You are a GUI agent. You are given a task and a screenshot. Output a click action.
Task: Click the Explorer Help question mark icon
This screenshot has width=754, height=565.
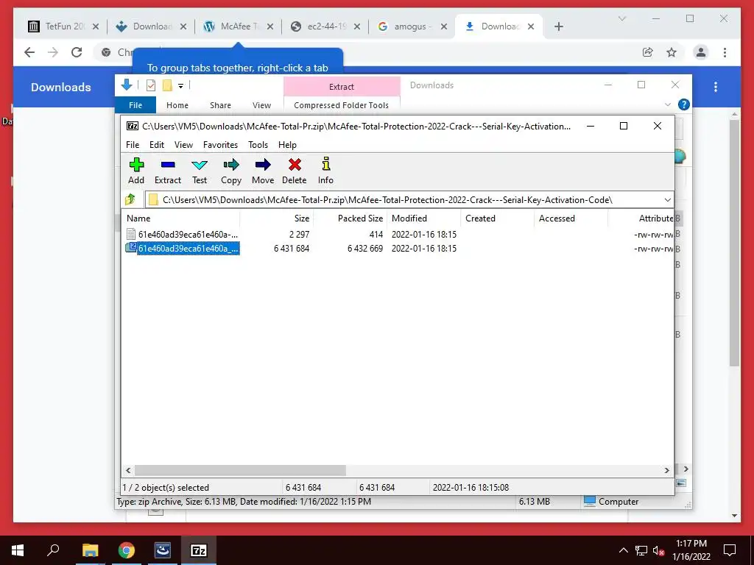(x=683, y=104)
